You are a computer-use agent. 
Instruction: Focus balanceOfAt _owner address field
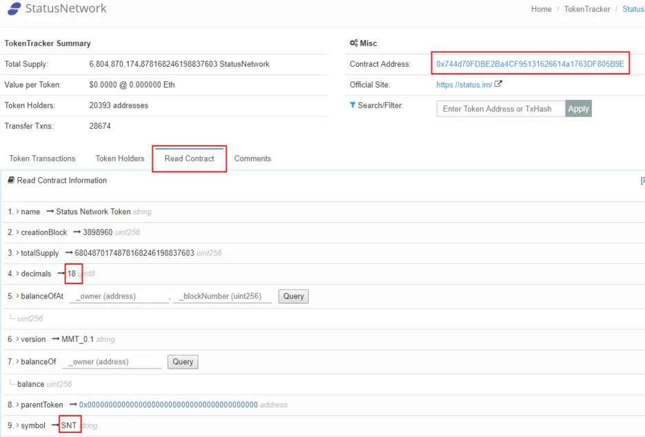pyautogui.click(x=119, y=296)
